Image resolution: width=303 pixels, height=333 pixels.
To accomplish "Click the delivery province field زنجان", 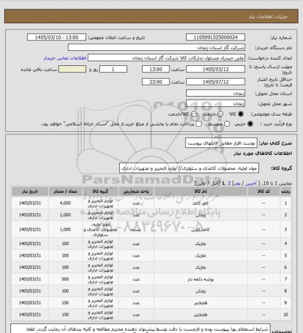I will (216, 93).
